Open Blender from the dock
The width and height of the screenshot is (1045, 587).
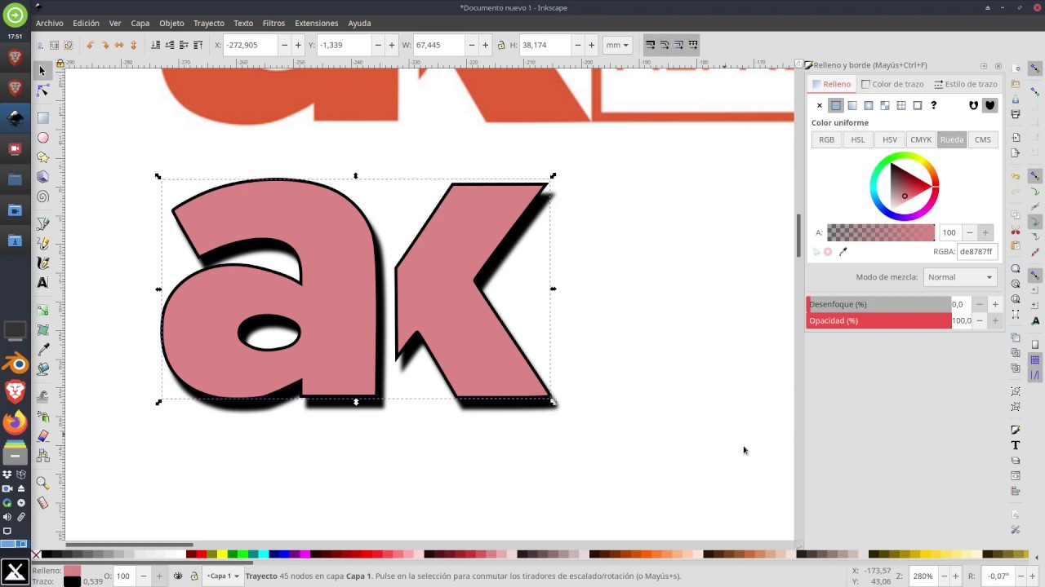tap(15, 364)
